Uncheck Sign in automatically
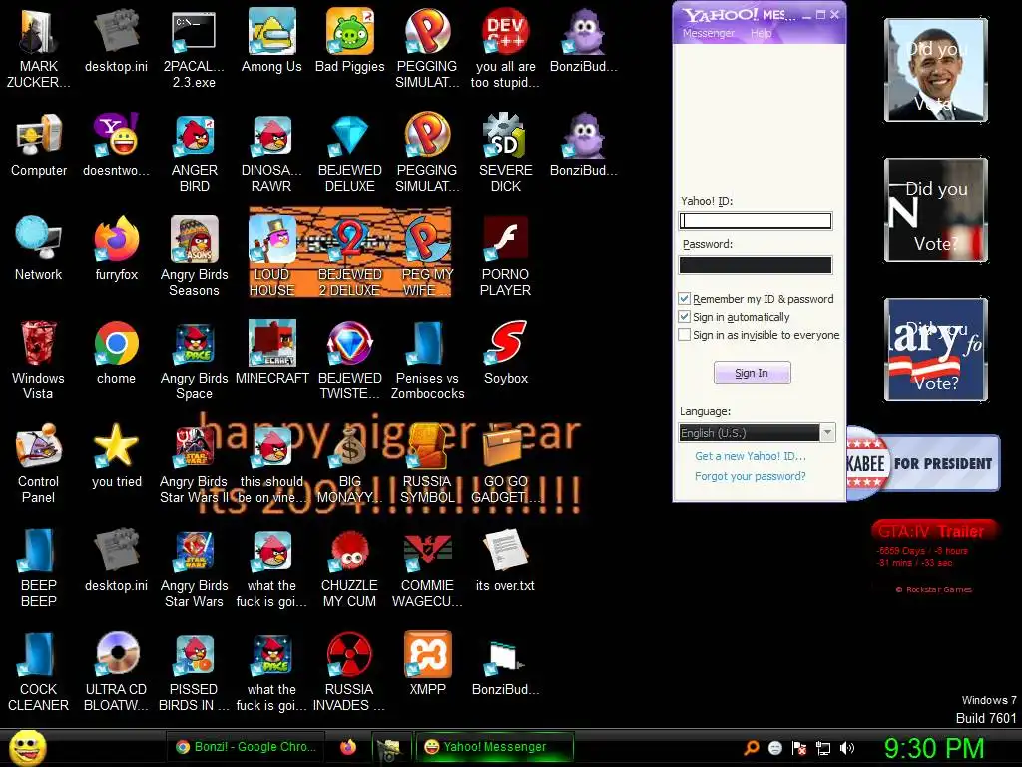The width and height of the screenshot is (1022, 767). (x=685, y=317)
